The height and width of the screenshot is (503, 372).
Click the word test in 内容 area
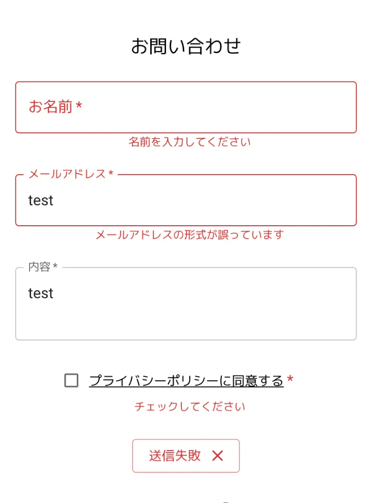coord(41,293)
